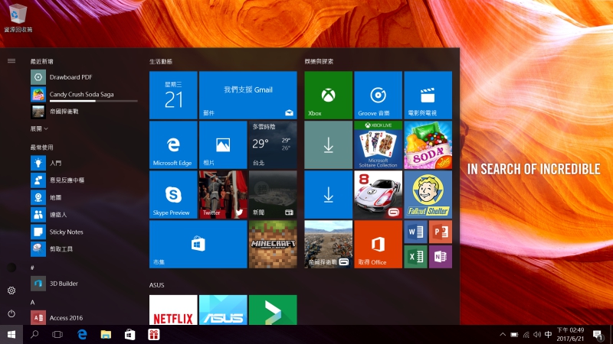
Task: Open the Photos tile
Action: tap(223, 144)
